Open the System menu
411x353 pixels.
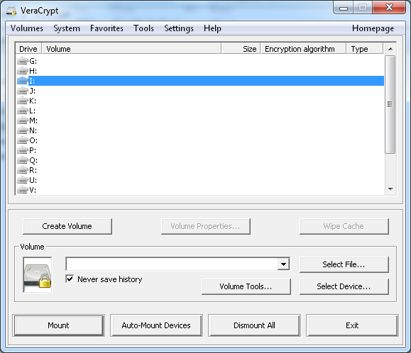pyautogui.click(x=67, y=28)
